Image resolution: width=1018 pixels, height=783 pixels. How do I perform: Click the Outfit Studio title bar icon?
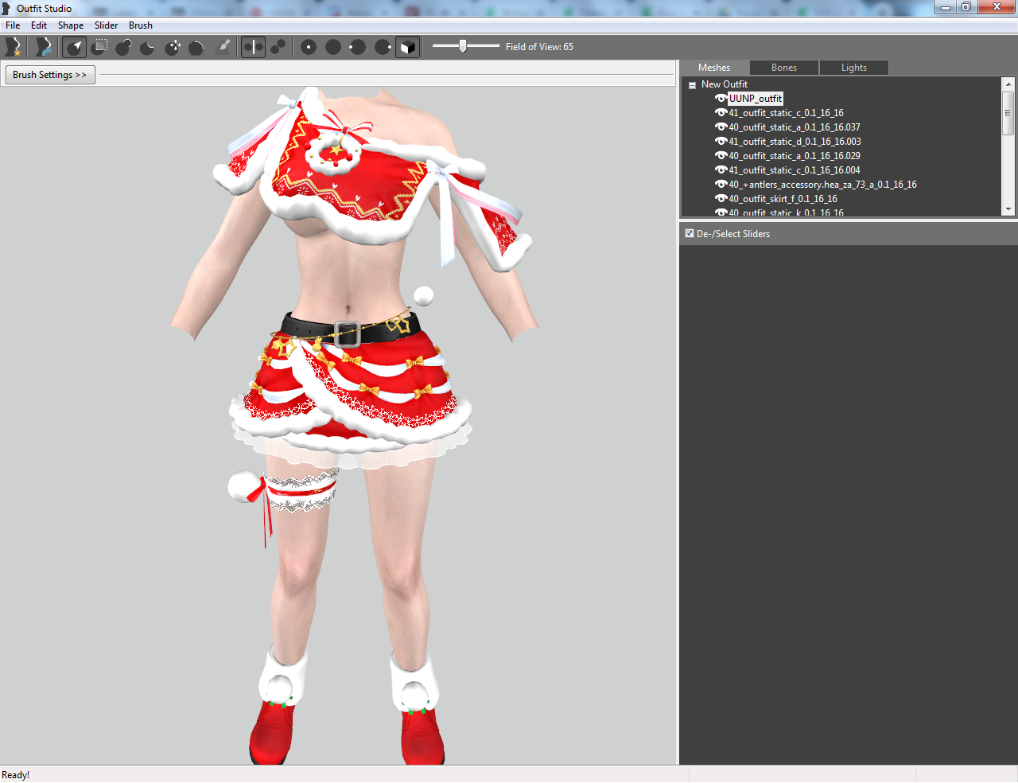(6, 9)
